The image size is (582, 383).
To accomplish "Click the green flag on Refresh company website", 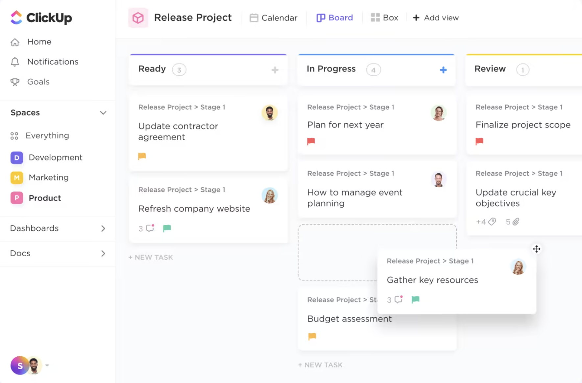I will pos(167,228).
